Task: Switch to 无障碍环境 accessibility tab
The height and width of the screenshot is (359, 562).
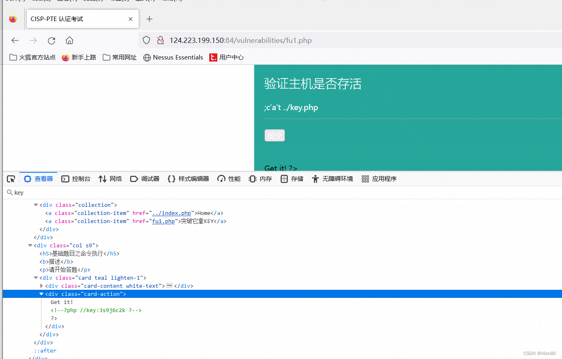Action: (332, 179)
